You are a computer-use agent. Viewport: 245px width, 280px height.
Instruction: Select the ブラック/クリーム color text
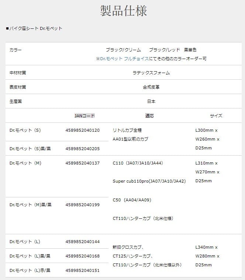click(123, 50)
